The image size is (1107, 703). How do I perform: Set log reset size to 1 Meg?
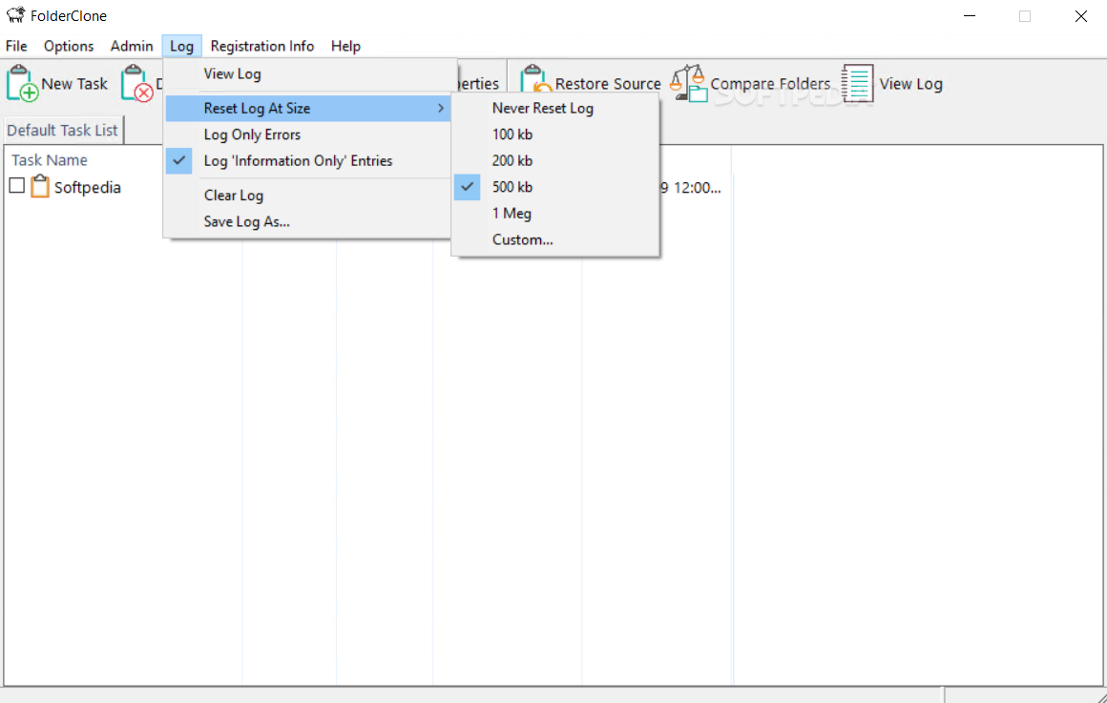tap(555, 213)
